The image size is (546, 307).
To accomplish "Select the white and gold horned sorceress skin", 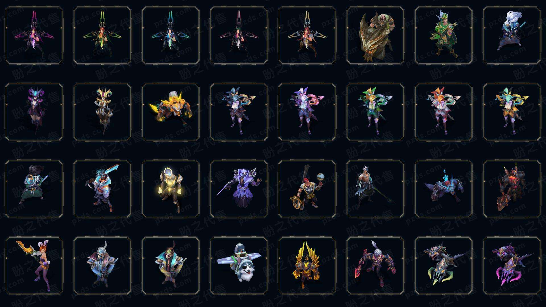I will [102, 112].
